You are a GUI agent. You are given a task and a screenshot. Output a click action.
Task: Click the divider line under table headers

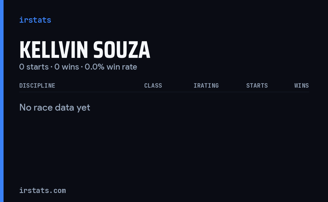164,92
